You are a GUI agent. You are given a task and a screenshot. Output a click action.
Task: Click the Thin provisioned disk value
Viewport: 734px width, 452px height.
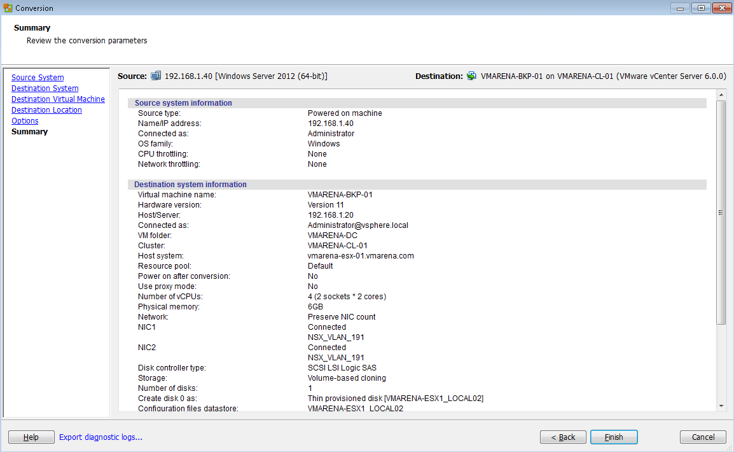point(395,399)
